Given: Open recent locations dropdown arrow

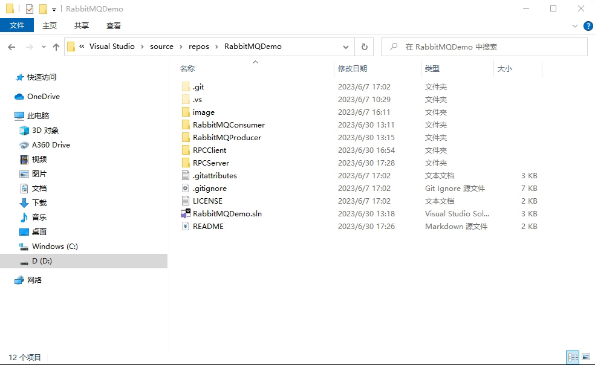Looking at the screenshot, I should coord(44,47).
